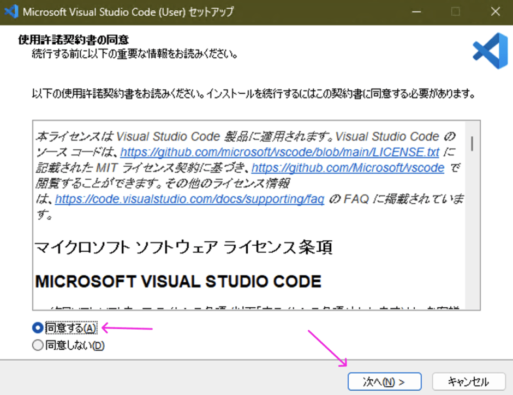Select the 同意しない(D) radio button
The image size is (513, 395).
click(38, 345)
